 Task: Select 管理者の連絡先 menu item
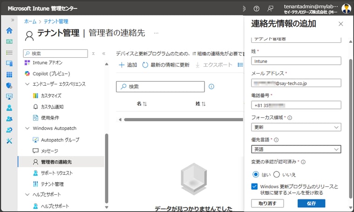[x=61, y=162]
